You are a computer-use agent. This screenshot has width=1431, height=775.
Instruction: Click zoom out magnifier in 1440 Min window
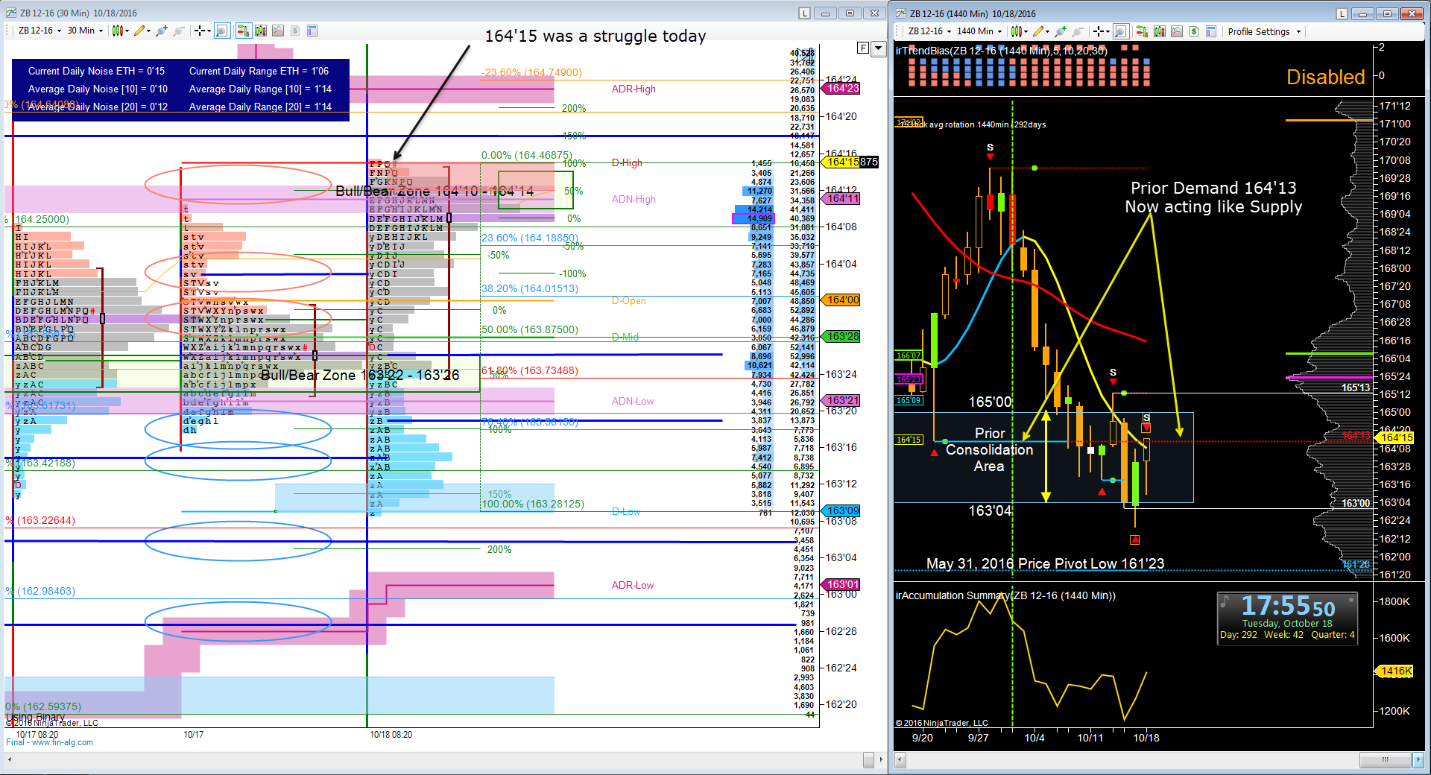coord(1077,31)
